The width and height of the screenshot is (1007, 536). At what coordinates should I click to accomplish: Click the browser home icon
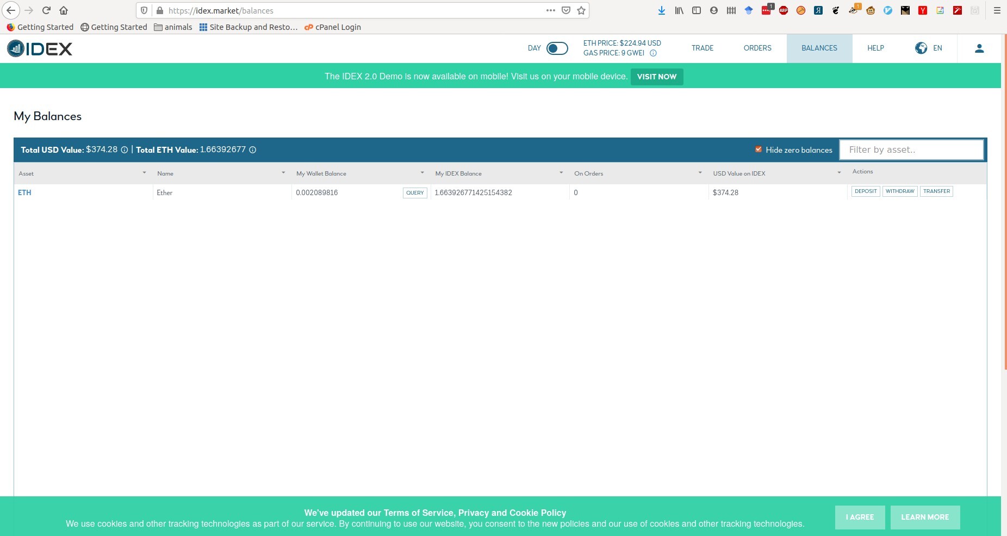point(64,10)
